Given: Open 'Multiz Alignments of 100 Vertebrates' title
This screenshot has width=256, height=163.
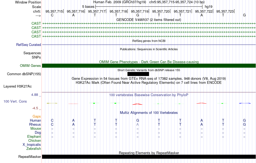Looking at the screenshot, I should 149,113.
